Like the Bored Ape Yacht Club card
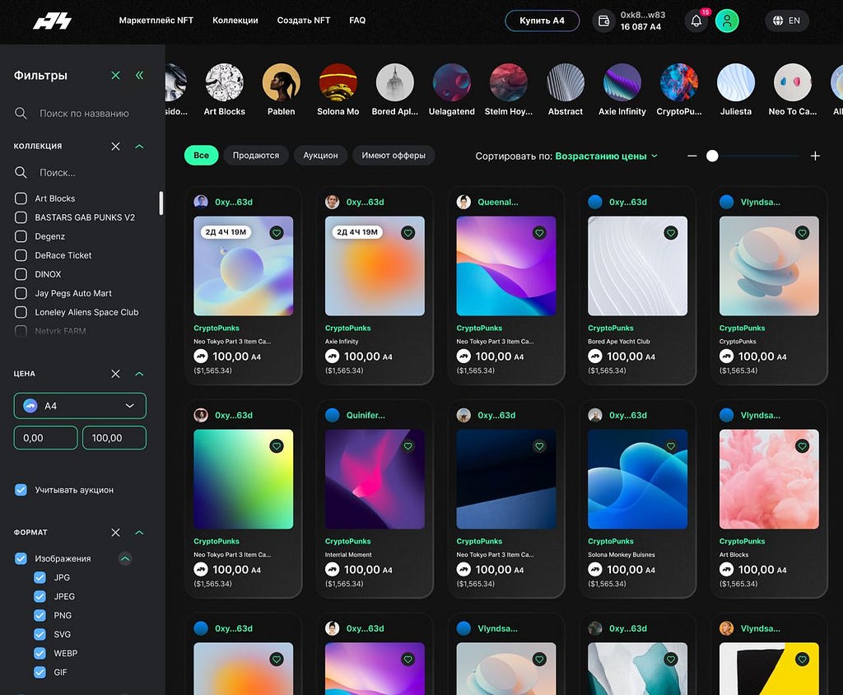The width and height of the screenshot is (843, 695). [670, 233]
